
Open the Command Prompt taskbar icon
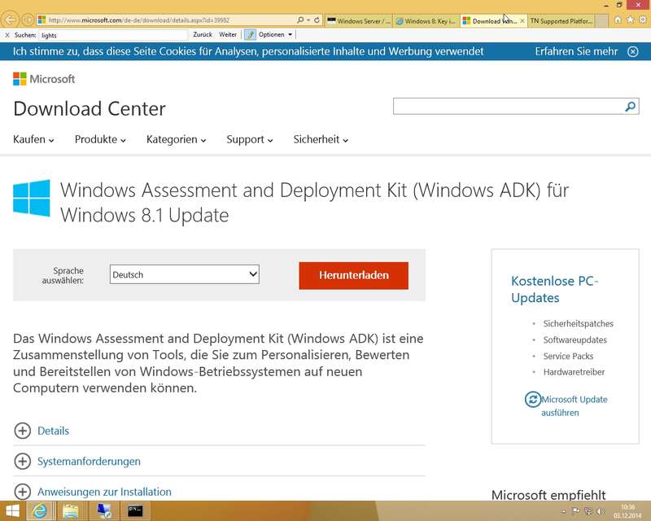[x=135, y=511]
